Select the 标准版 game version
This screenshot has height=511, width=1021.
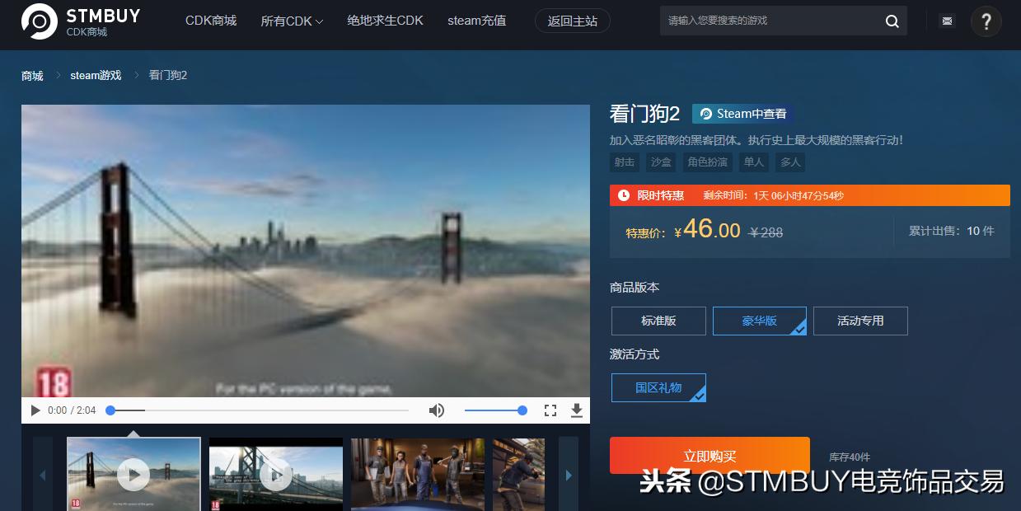tap(658, 321)
